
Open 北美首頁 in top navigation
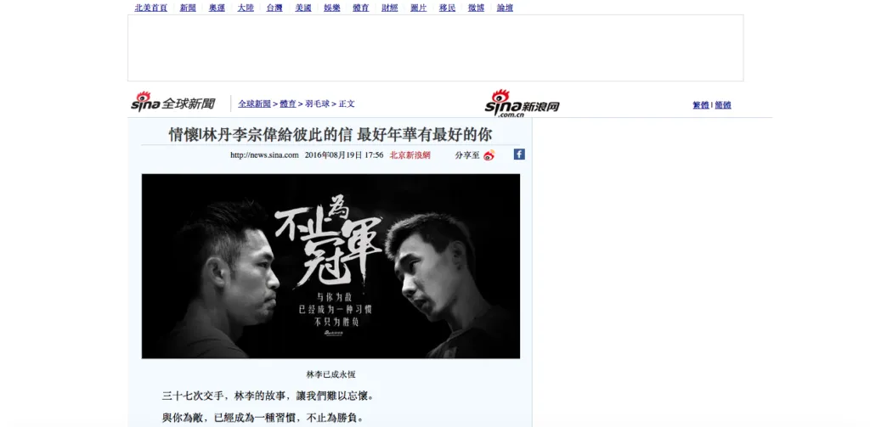point(151,8)
